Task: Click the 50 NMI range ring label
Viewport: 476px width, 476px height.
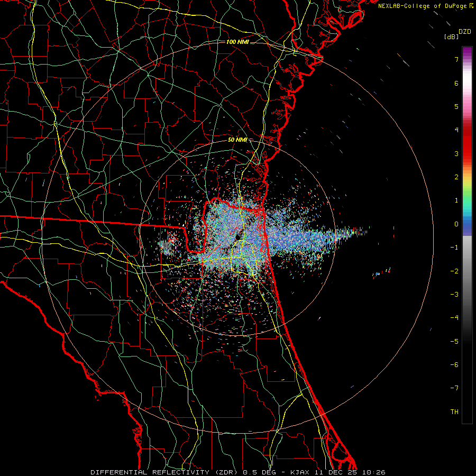Action: pyautogui.click(x=237, y=140)
